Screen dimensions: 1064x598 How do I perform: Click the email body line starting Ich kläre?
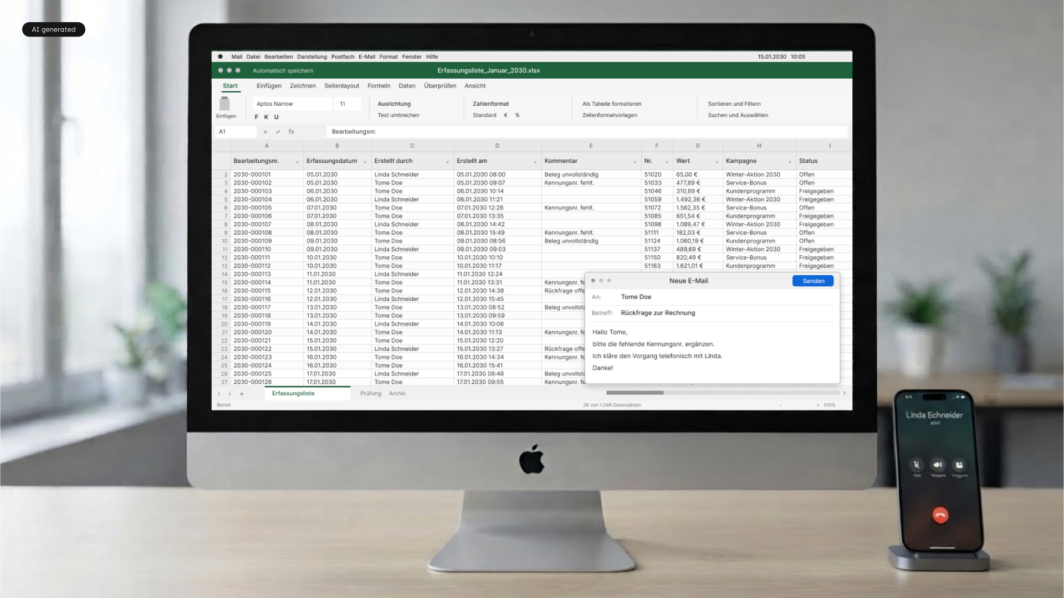tap(657, 356)
